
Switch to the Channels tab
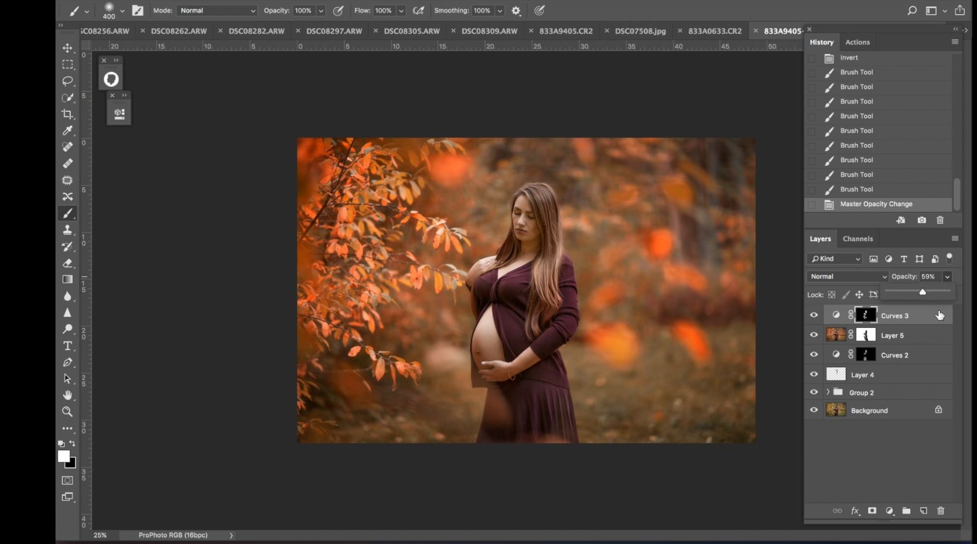858,239
